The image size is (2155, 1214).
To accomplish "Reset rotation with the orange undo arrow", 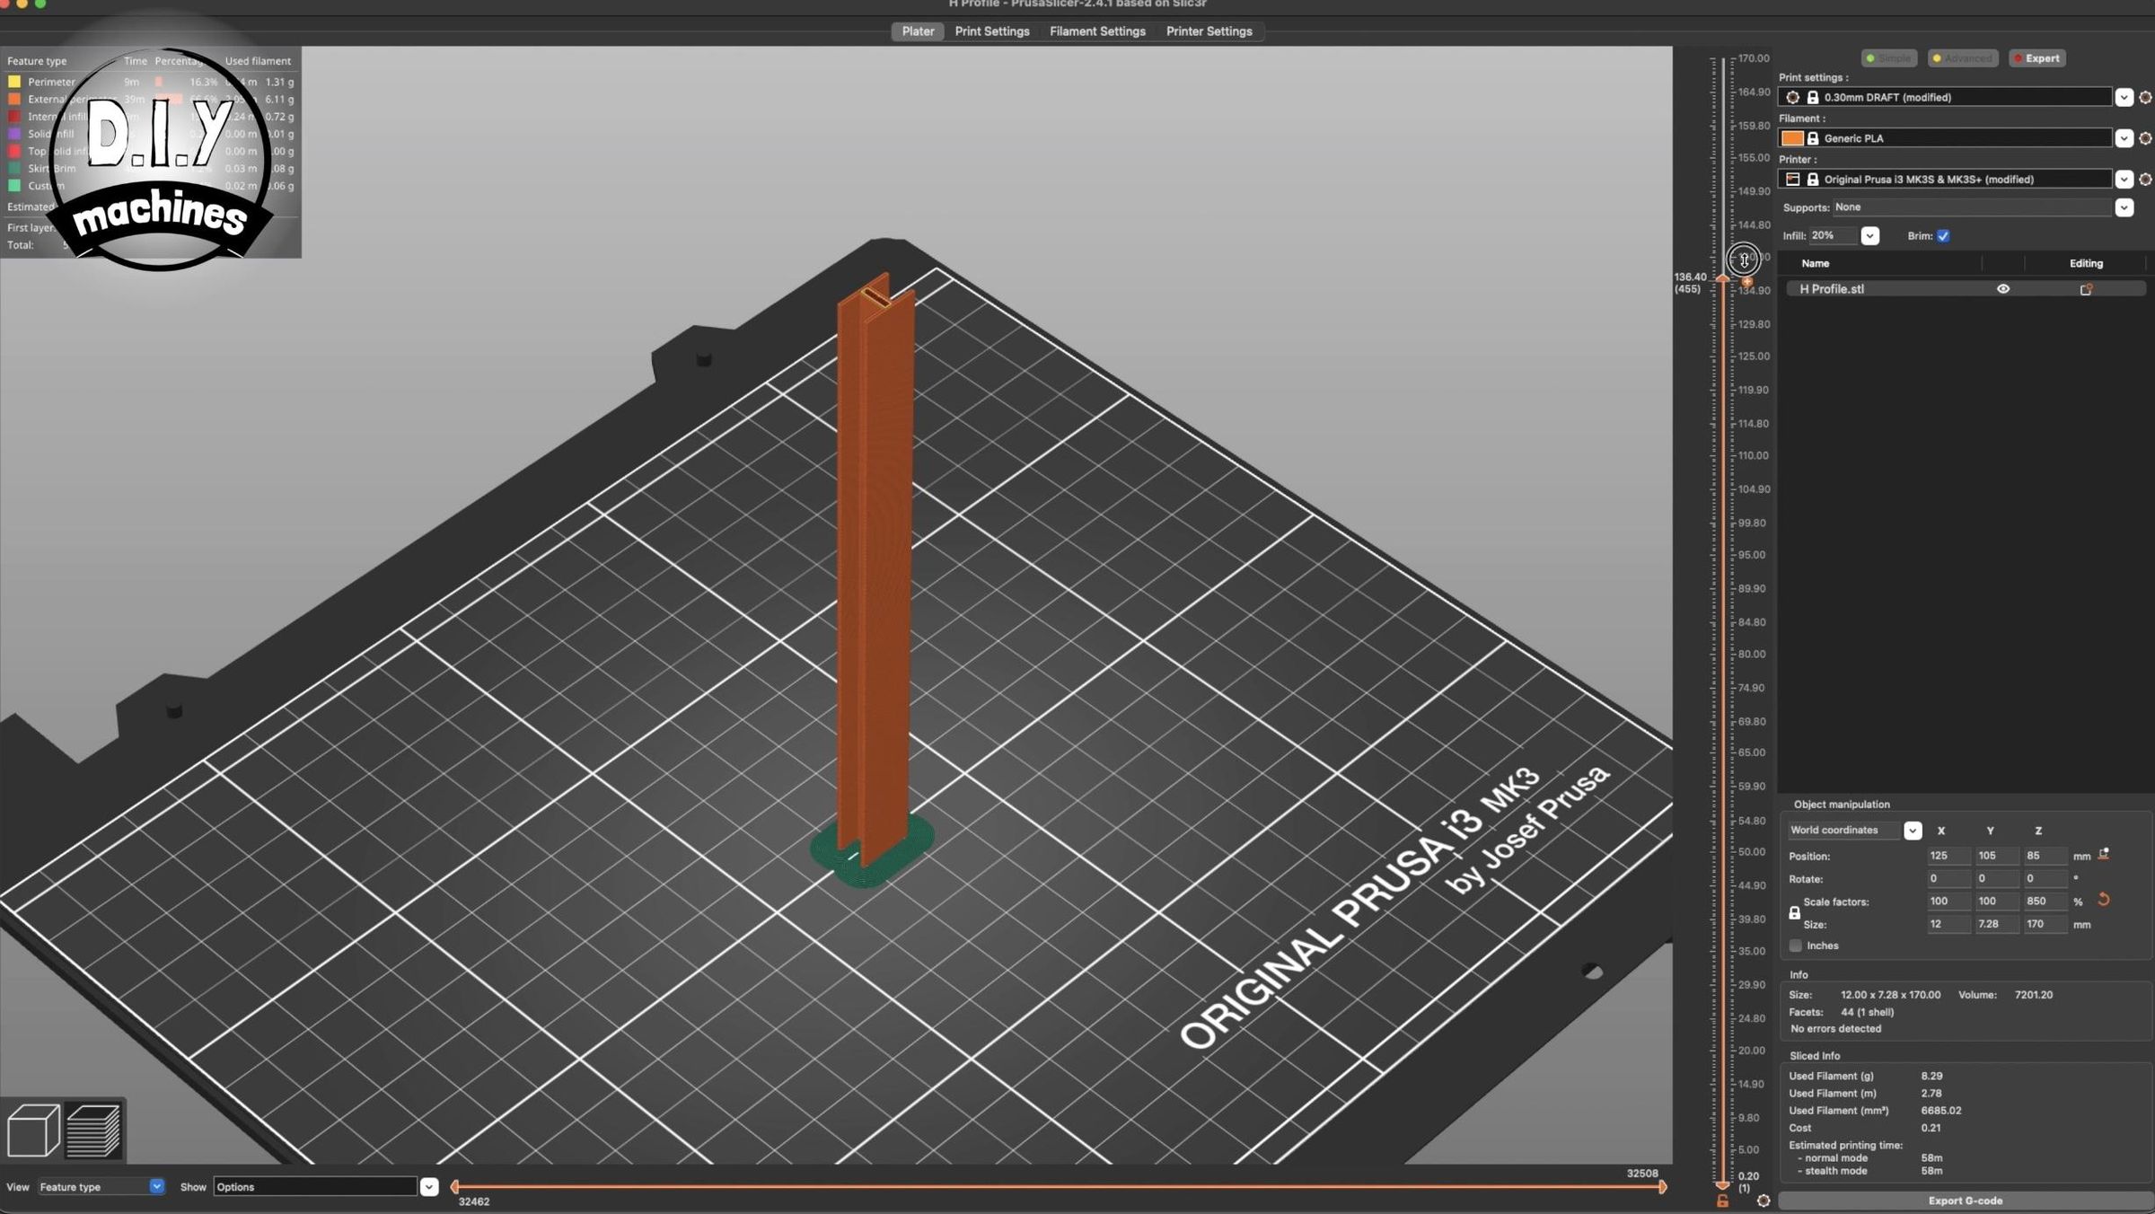I will click(2102, 899).
